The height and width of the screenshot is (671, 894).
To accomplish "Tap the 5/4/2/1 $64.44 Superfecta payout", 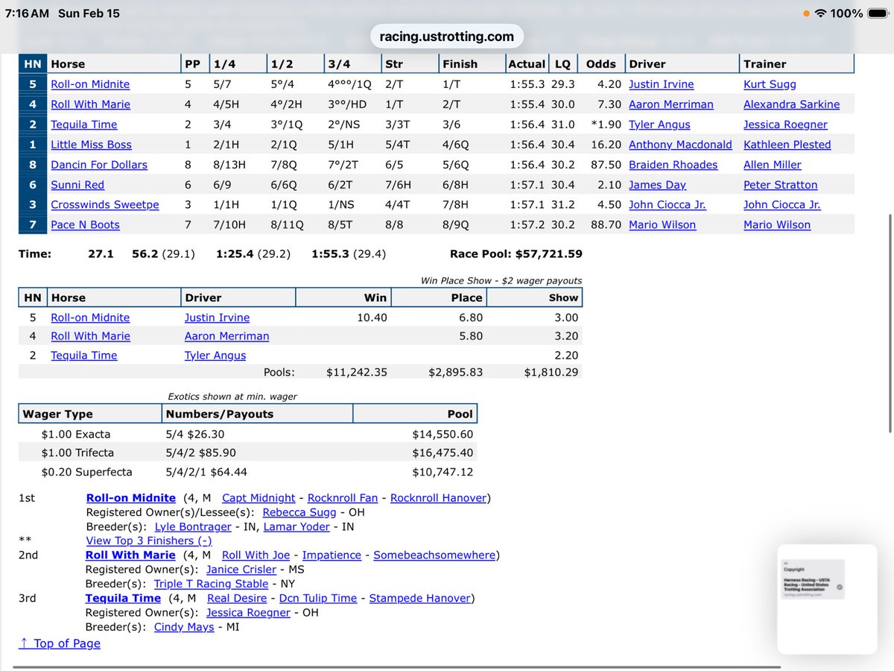I will pos(206,472).
